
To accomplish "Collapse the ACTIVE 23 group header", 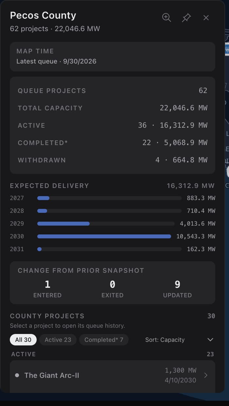I will [113, 354].
